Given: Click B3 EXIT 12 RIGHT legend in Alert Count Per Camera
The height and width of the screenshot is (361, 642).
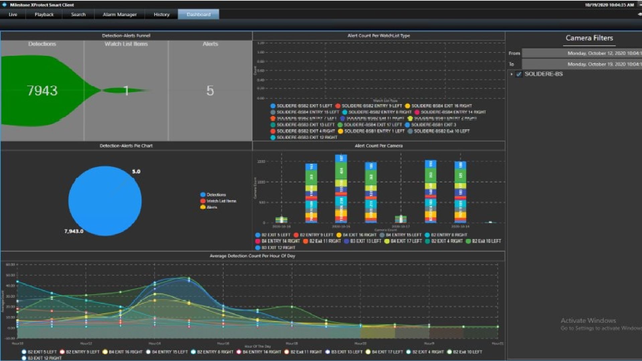Looking at the screenshot, I should [275, 248].
